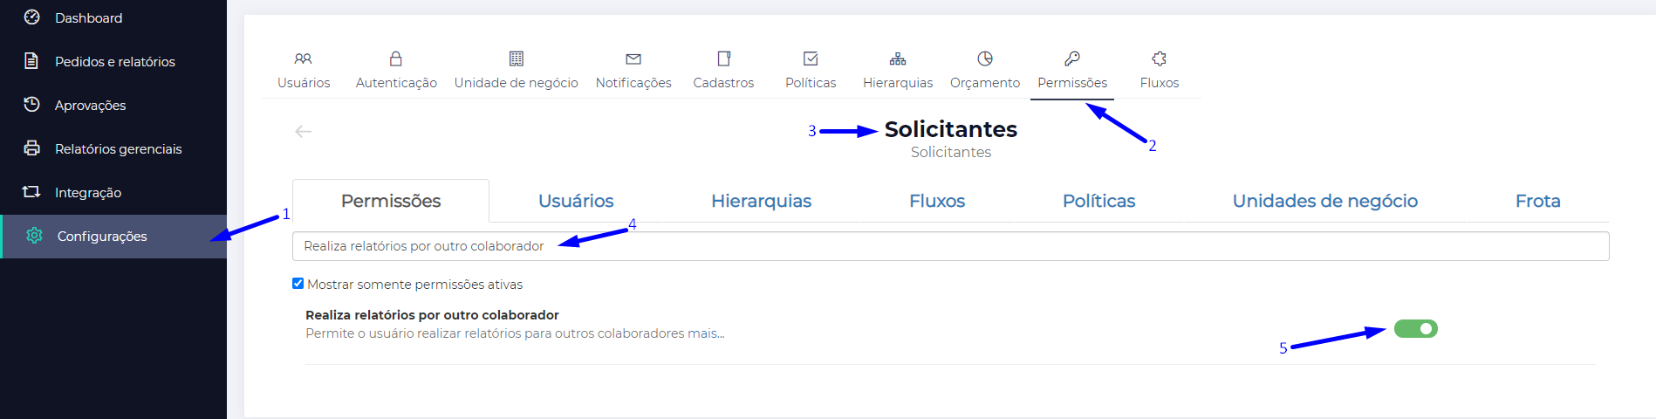The height and width of the screenshot is (419, 1656).
Task: Disable Realiza relatórios por outro colaborador toggle
Action: click(x=1415, y=329)
